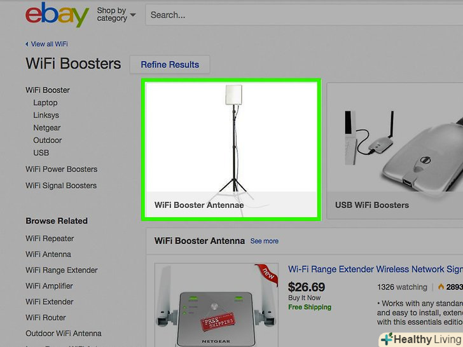
Task: Go back via View all WiFi link
Action: pyautogui.click(x=50, y=44)
